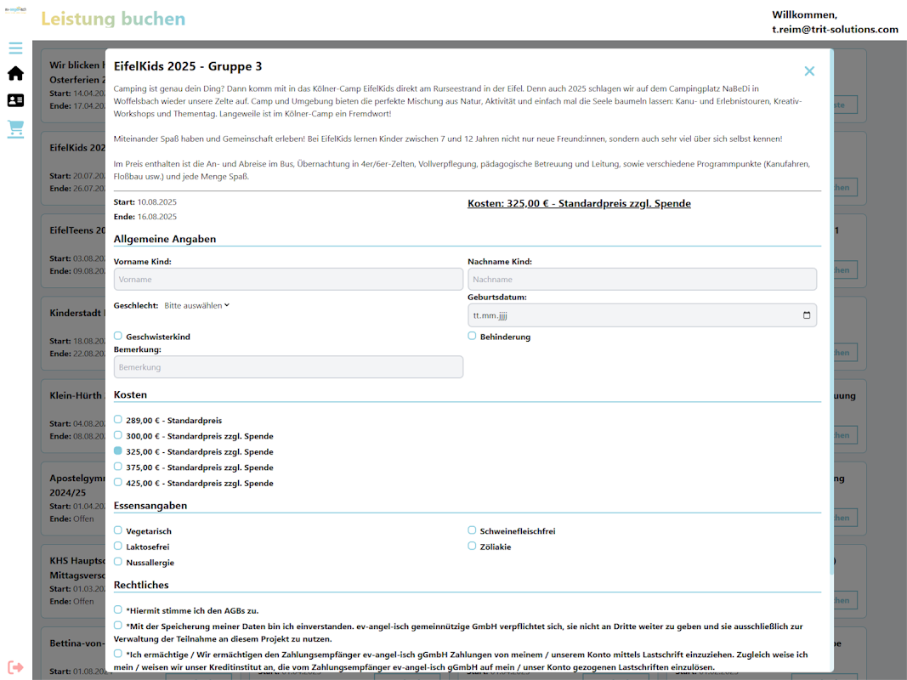Check the Zöliakie option

(472, 546)
